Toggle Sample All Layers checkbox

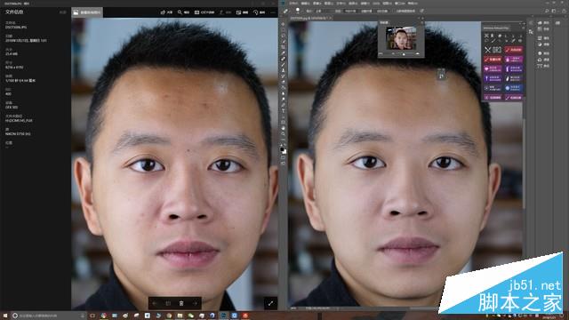[405, 11]
